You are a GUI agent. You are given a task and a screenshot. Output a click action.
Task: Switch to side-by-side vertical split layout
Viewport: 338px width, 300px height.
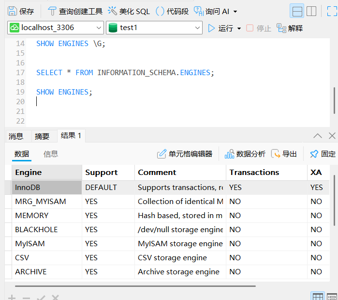point(311,11)
